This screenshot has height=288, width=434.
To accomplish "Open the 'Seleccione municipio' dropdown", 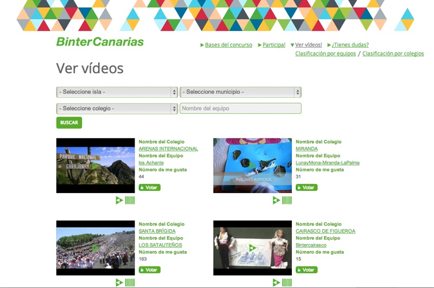I will click(240, 92).
